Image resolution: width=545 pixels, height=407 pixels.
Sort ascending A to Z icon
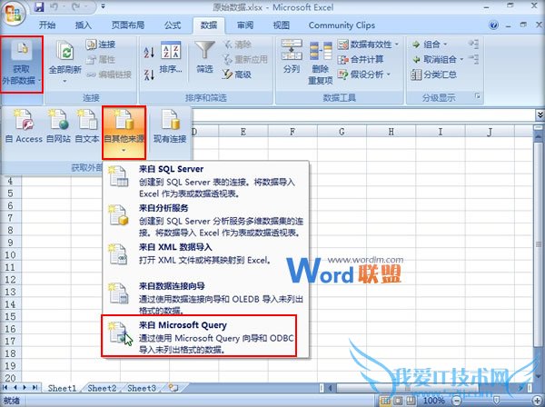coord(149,53)
